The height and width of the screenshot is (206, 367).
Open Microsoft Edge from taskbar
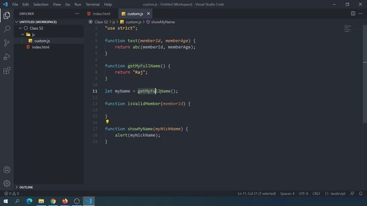[29, 201]
